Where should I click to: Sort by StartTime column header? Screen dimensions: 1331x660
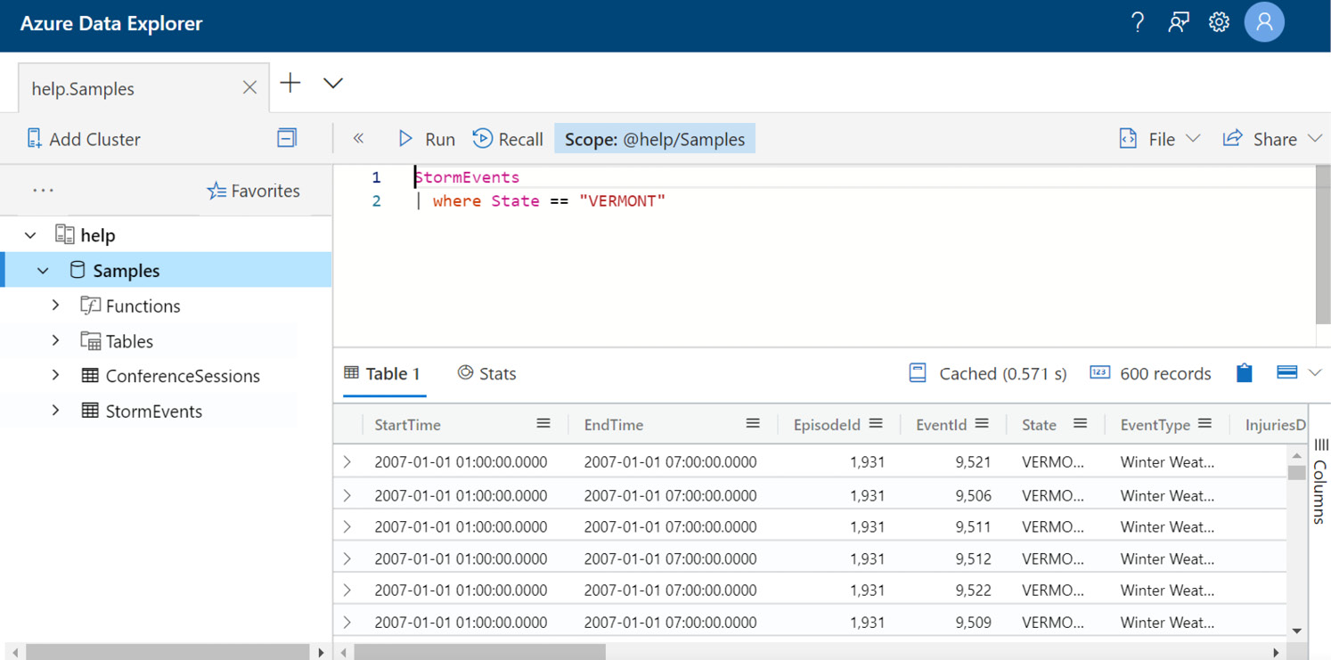point(407,425)
